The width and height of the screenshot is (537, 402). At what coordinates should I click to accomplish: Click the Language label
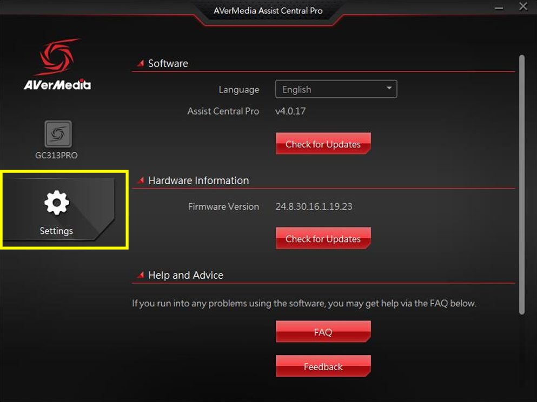[238, 90]
